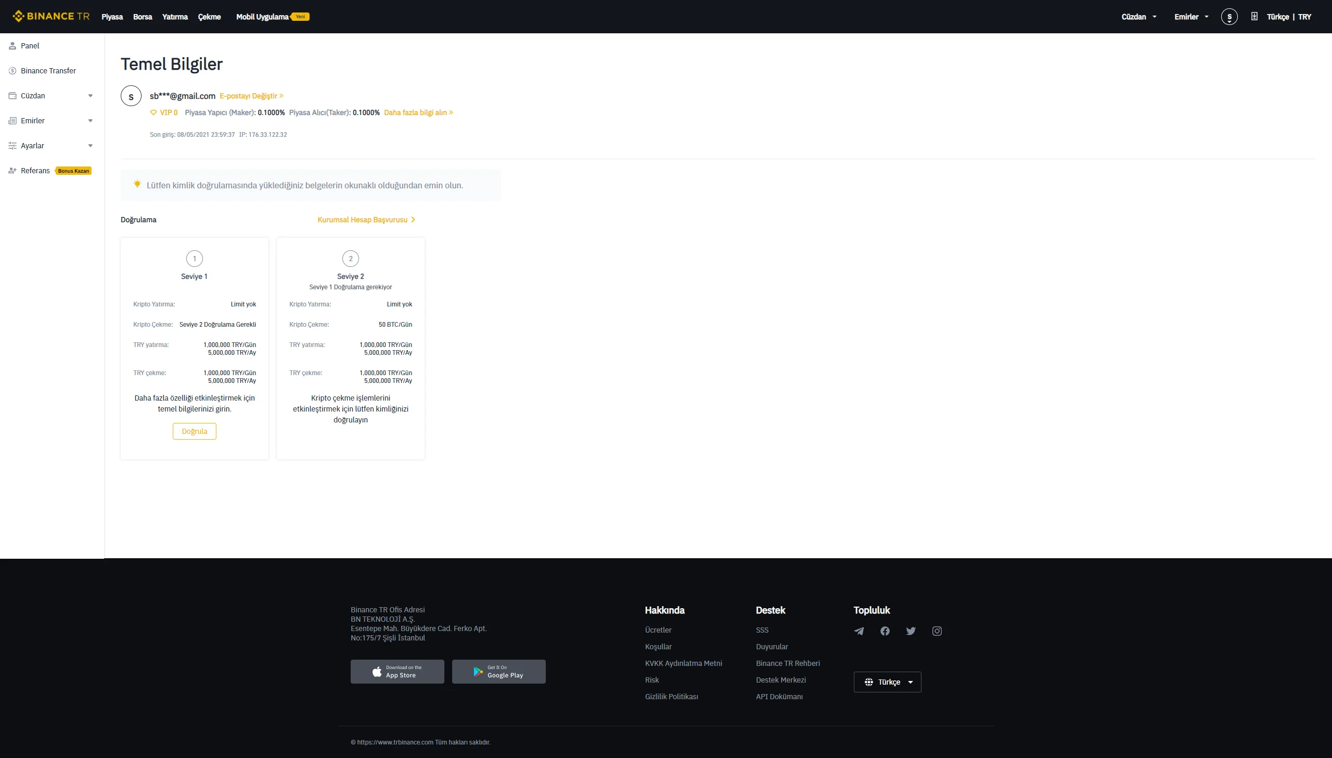Screen dimensions: 1332x758
Task: Open the Mobil Uygulama menu
Action: pyautogui.click(x=262, y=17)
